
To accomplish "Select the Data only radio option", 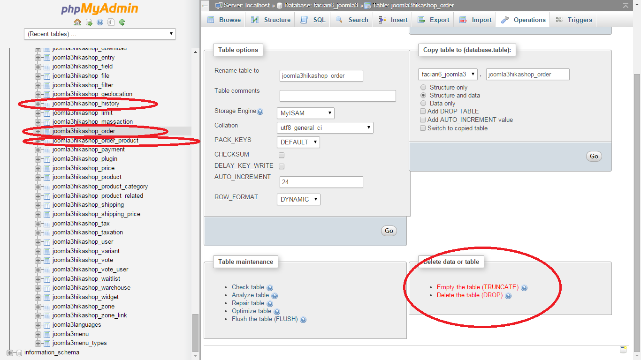I will point(423,103).
